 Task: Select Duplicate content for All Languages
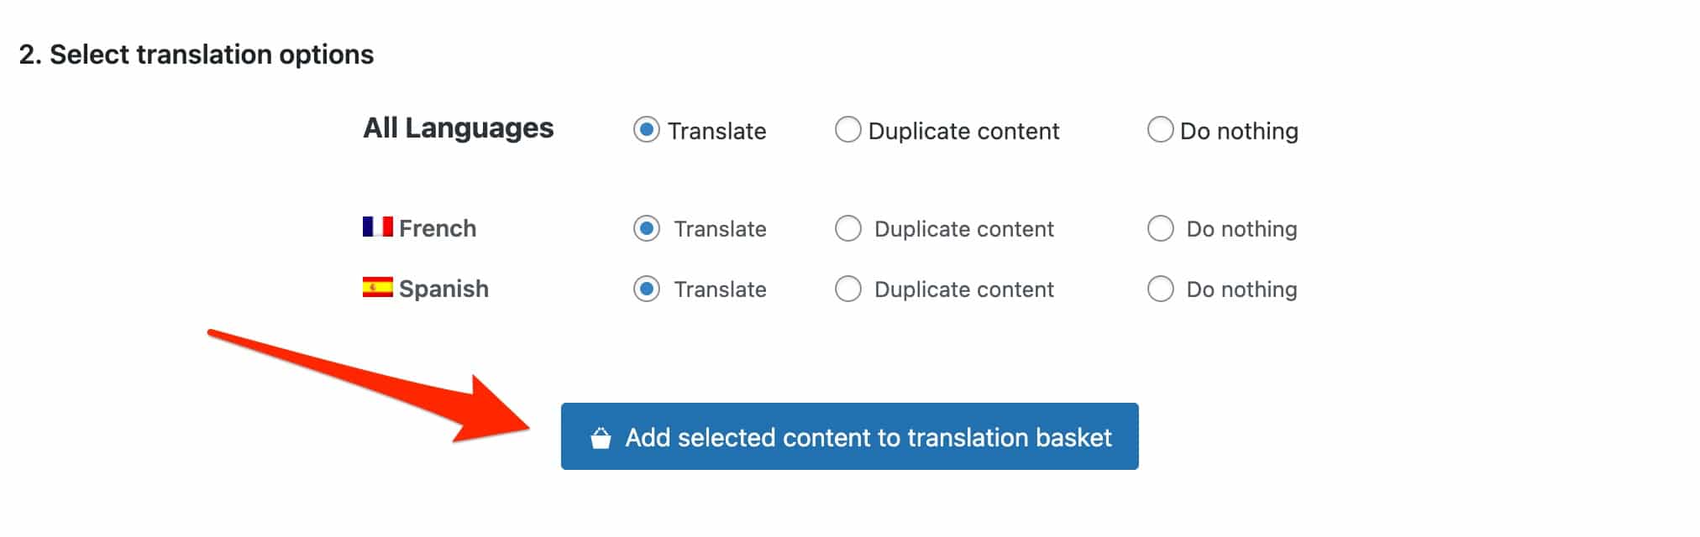[847, 130]
